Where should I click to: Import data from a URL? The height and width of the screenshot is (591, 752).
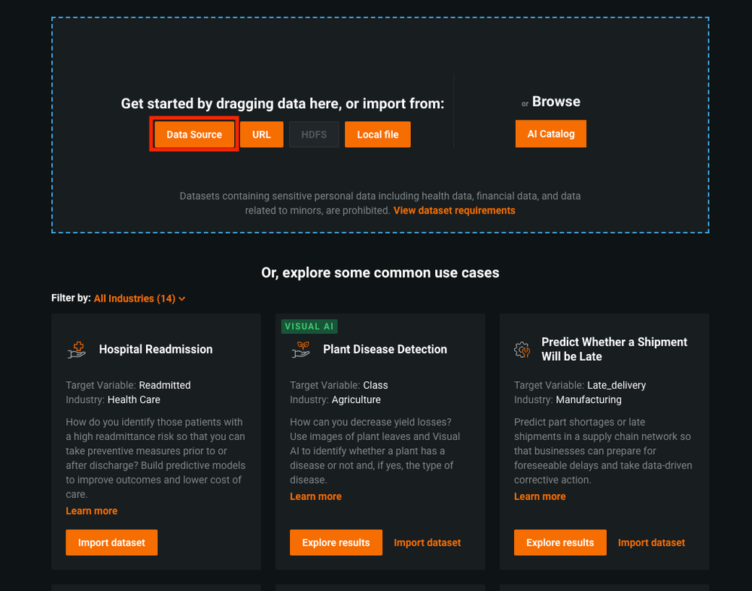click(261, 135)
